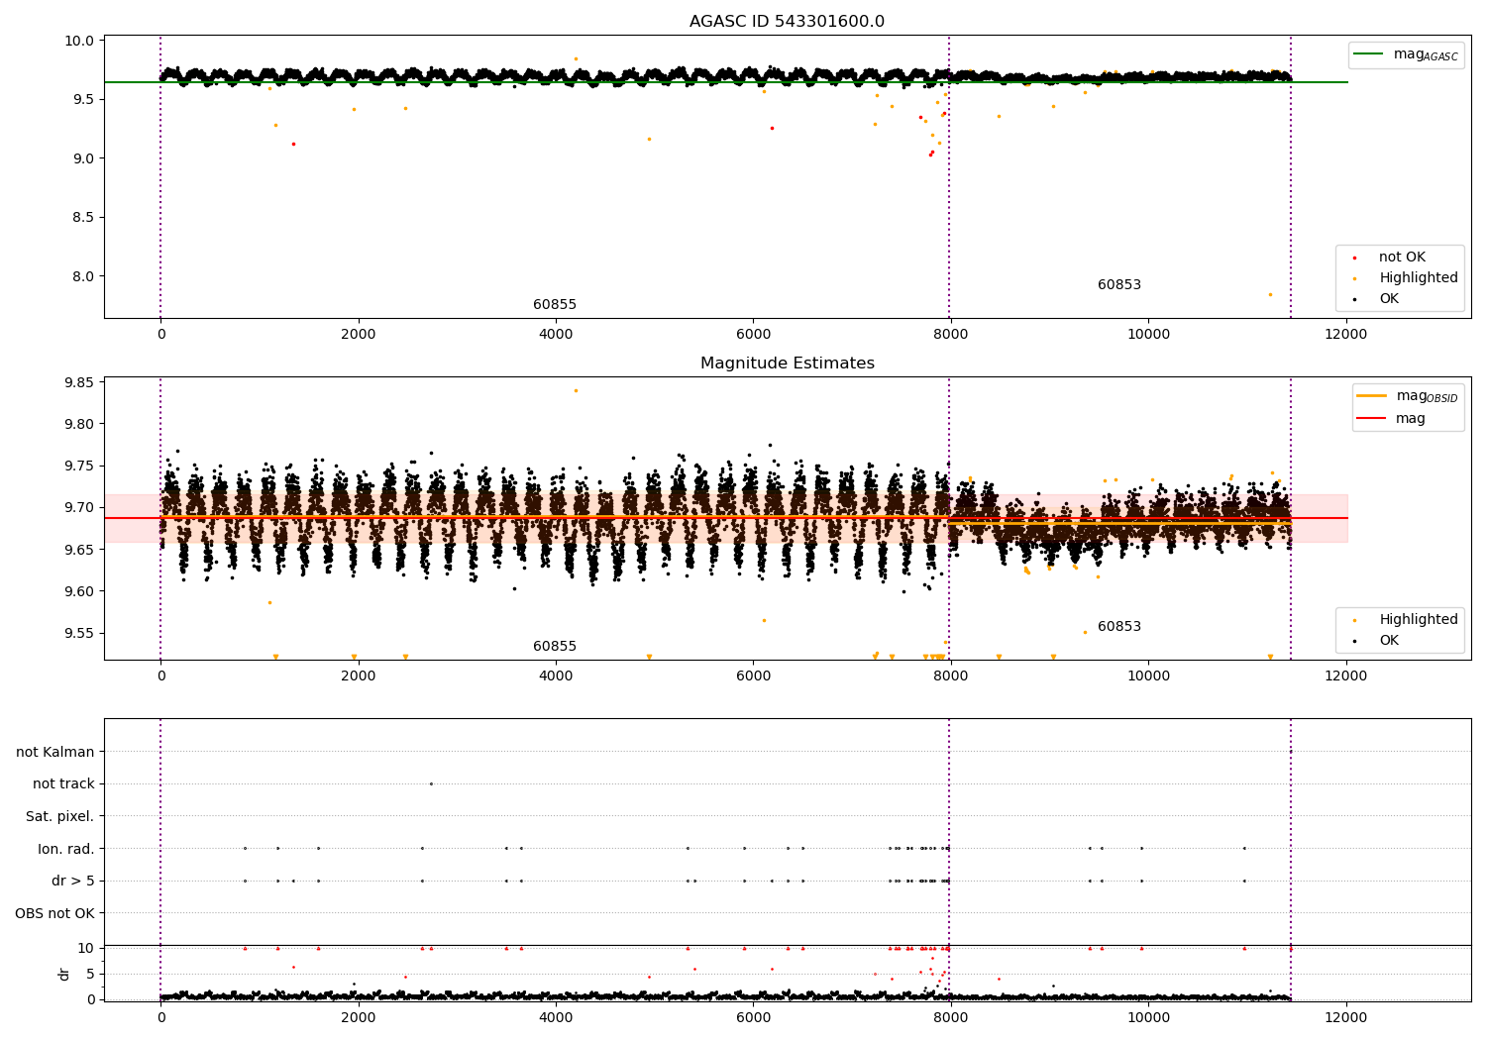The height and width of the screenshot is (1040, 1486).
Task: Select "not OK" legend entry in top plot
Action: tap(1402, 258)
